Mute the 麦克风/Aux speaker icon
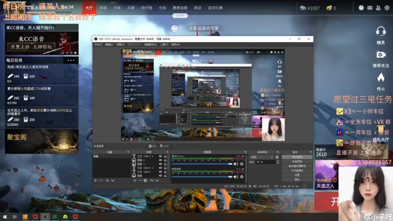The width and height of the screenshot is (393, 221). (x=236, y=164)
